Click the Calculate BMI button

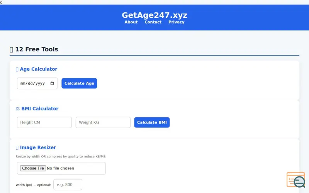tap(152, 122)
